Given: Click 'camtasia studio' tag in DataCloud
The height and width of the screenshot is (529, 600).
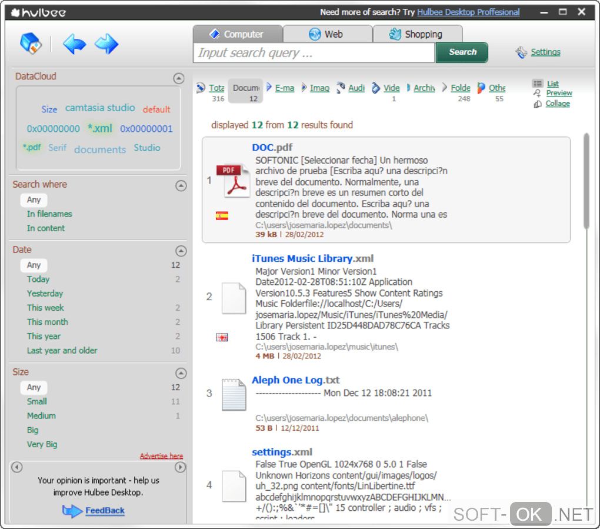Looking at the screenshot, I should point(100,108).
